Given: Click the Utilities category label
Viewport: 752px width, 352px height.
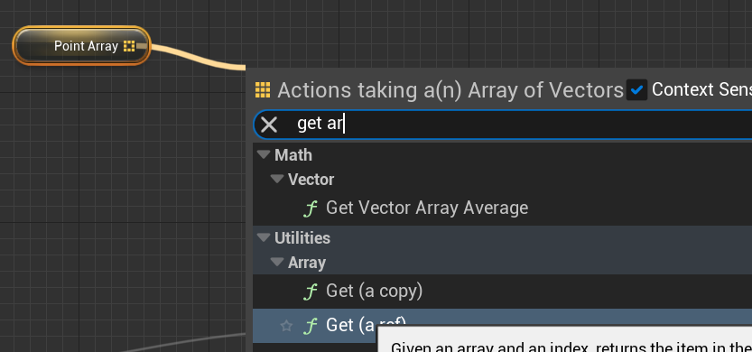Looking at the screenshot, I should 302,238.
